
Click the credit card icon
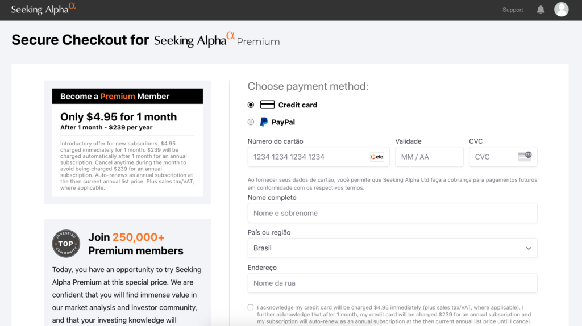point(267,105)
